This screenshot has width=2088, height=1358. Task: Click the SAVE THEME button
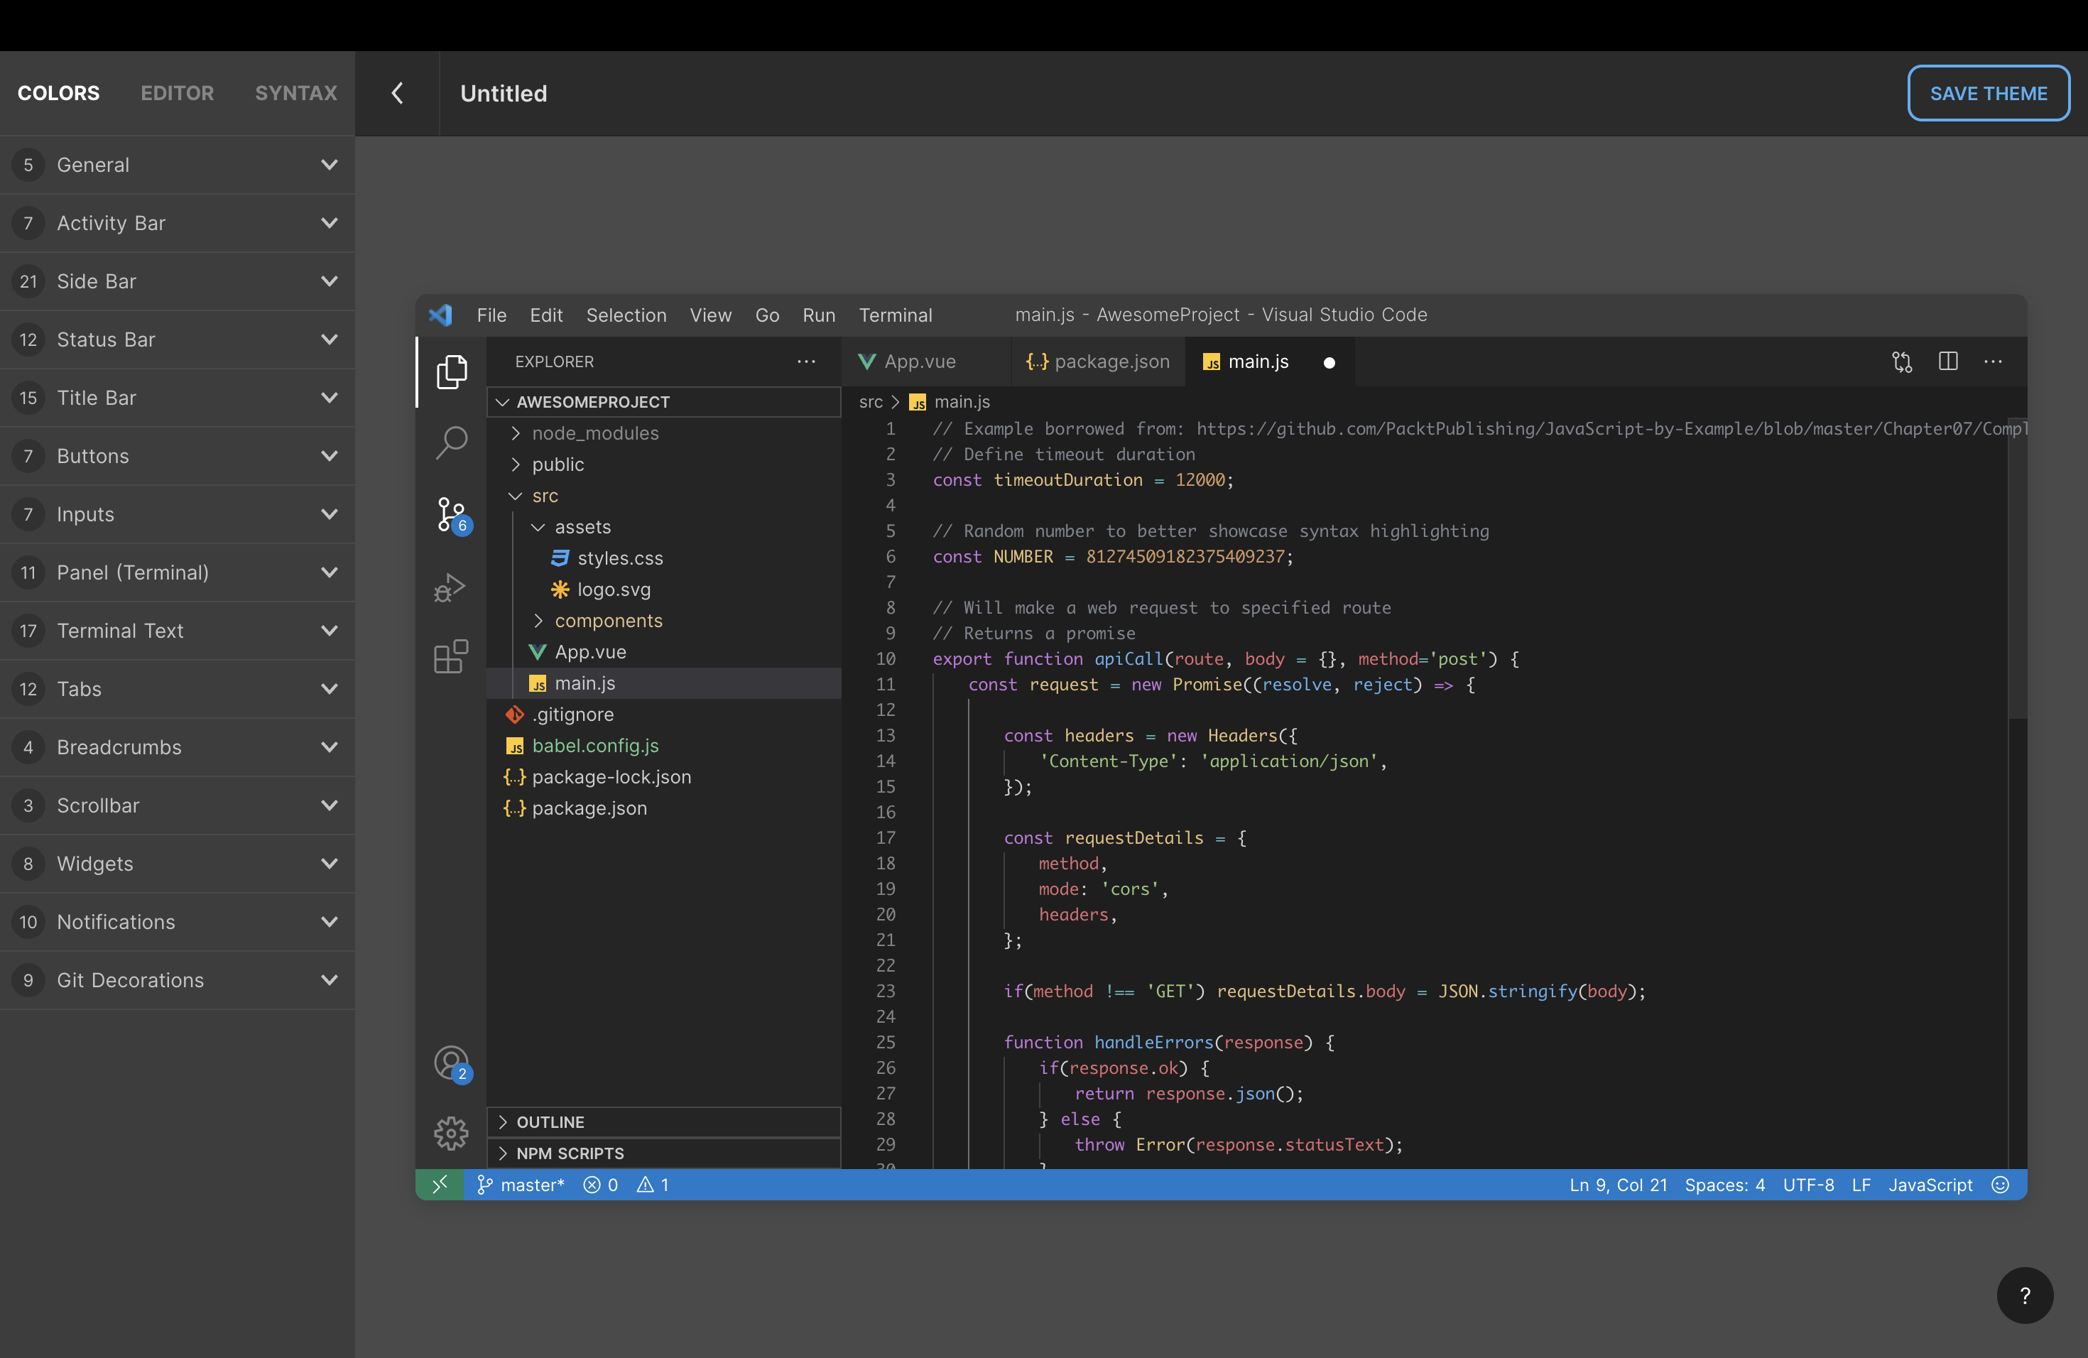1988,93
